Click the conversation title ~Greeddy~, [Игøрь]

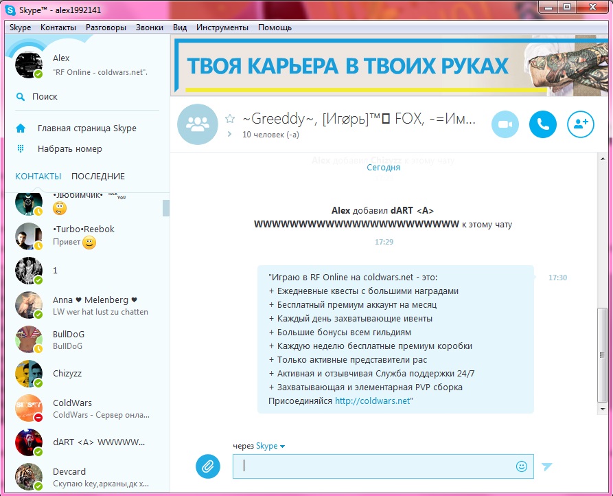click(x=359, y=119)
